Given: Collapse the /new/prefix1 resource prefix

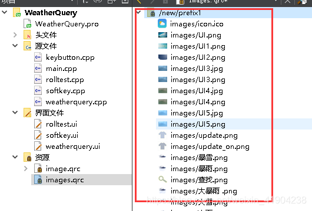Looking at the screenshot, I should pos(138,12).
